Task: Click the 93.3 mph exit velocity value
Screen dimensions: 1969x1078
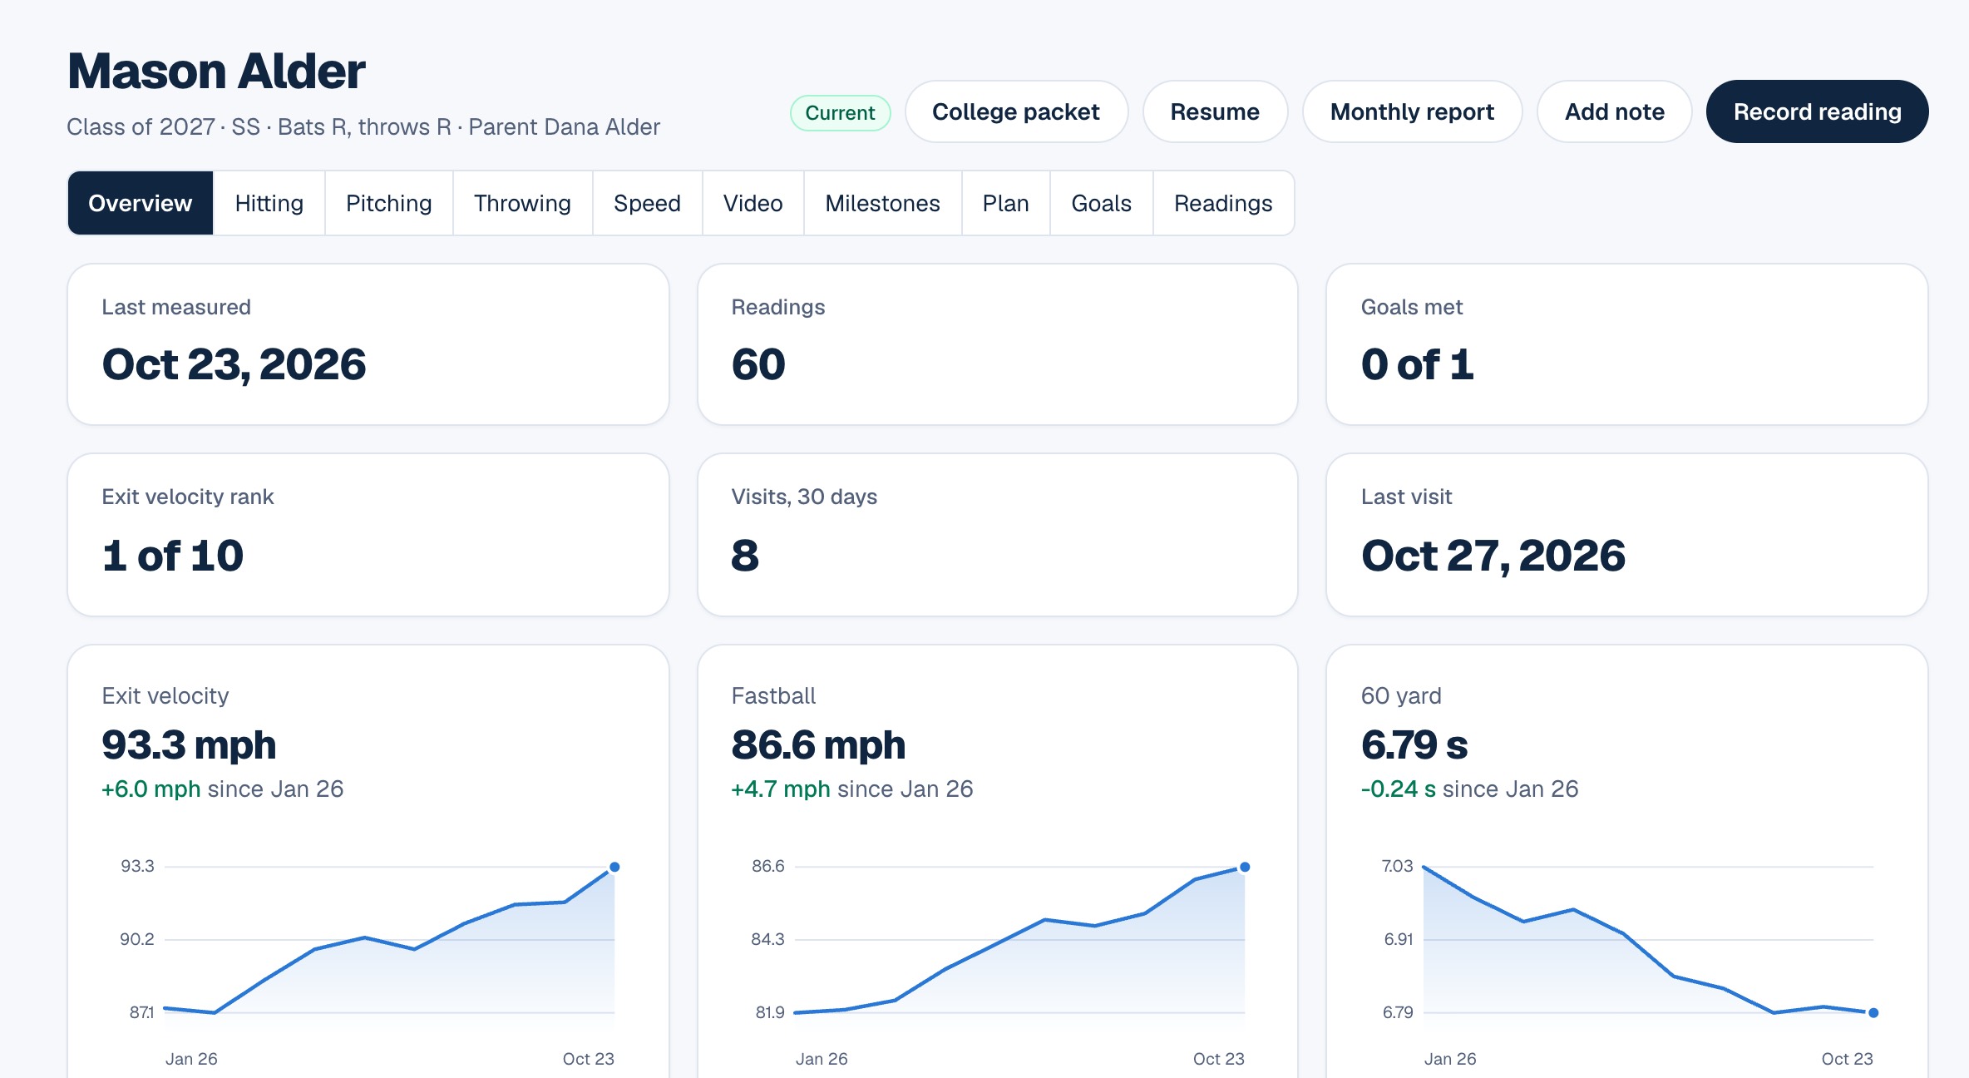Action: click(189, 744)
